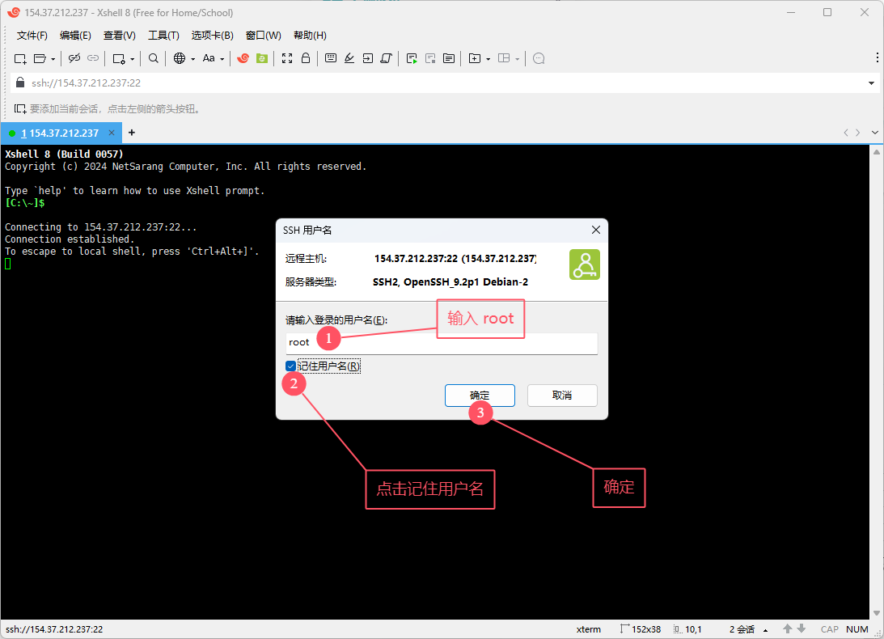Click the highlight pen icon
The image size is (884, 639).
tap(349, 58)
